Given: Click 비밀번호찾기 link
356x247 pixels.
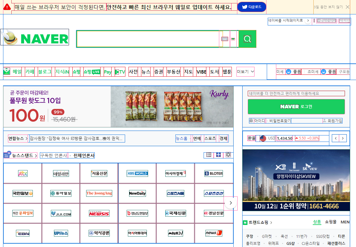Looking at the screenshot, I should 280,121.
